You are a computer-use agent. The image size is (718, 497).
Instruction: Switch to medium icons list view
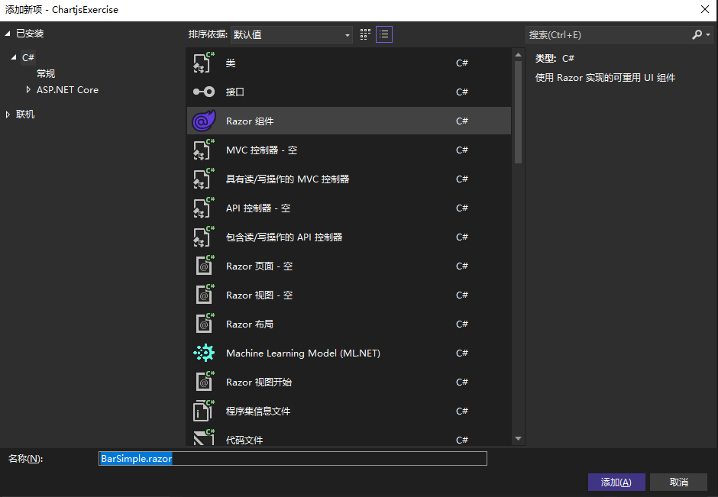(x=383, y=34)
